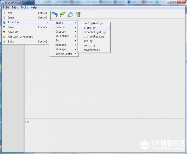
Task: Open the blink.py example
Action: tap(94, 28)
